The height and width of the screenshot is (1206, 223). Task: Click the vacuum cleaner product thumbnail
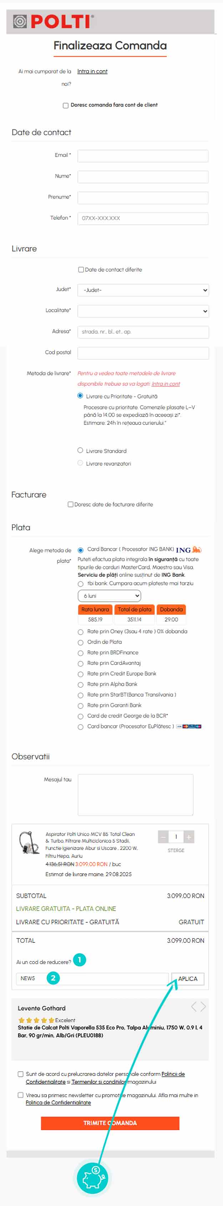(29, 843)
